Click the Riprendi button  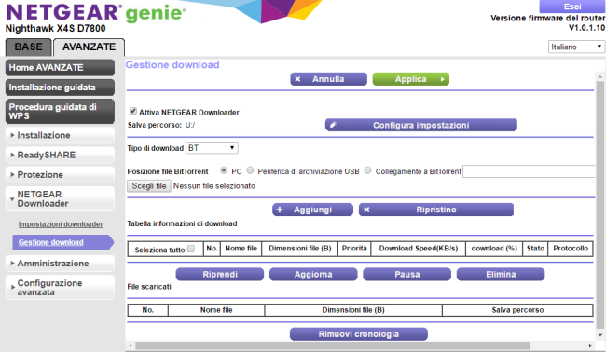tap(220, 274)
